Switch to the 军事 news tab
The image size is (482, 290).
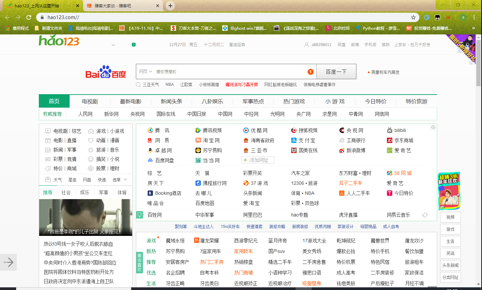(103, 192)
